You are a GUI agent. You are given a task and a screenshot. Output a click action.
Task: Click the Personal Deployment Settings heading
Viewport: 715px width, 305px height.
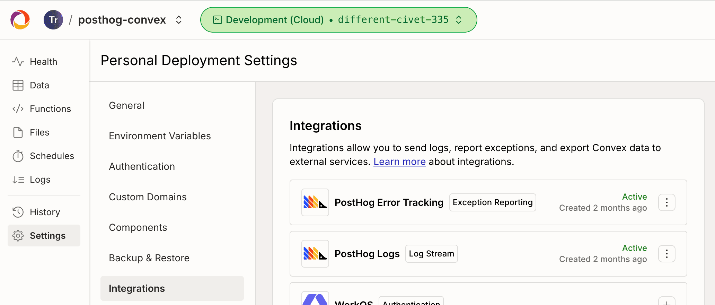point(199,61)
